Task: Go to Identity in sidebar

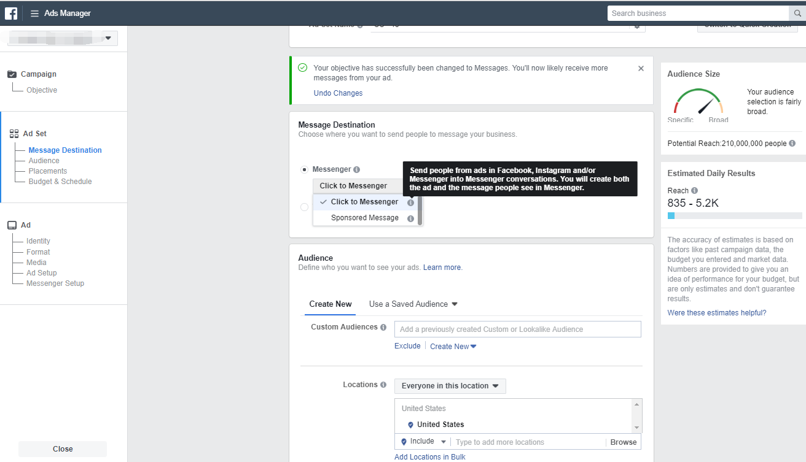Action: click(38, 241)
